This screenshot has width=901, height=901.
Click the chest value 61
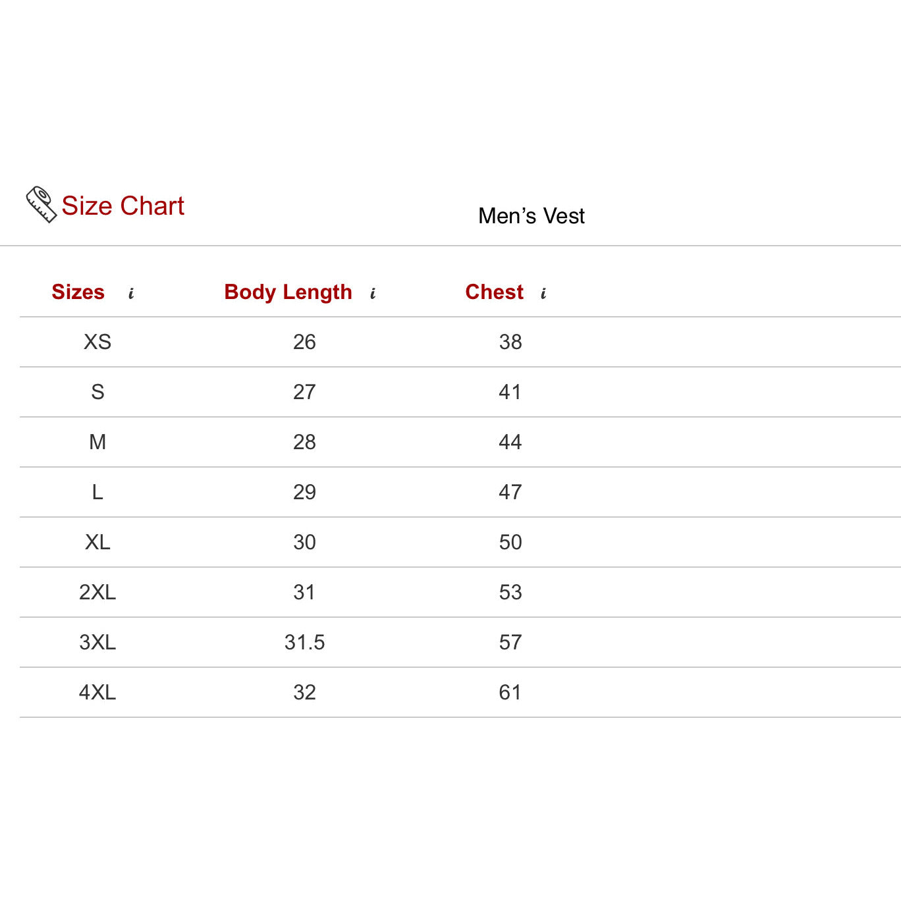click(x=510, y=693)
